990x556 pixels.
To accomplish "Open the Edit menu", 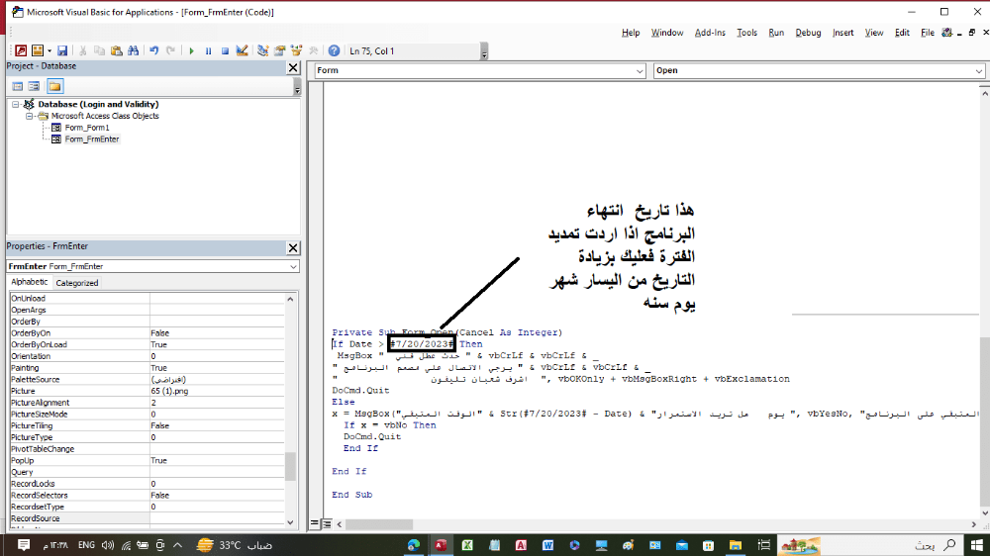I will click(902, 33).
